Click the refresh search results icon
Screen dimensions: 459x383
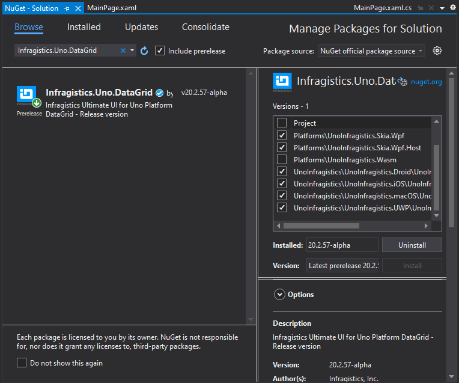144,51
